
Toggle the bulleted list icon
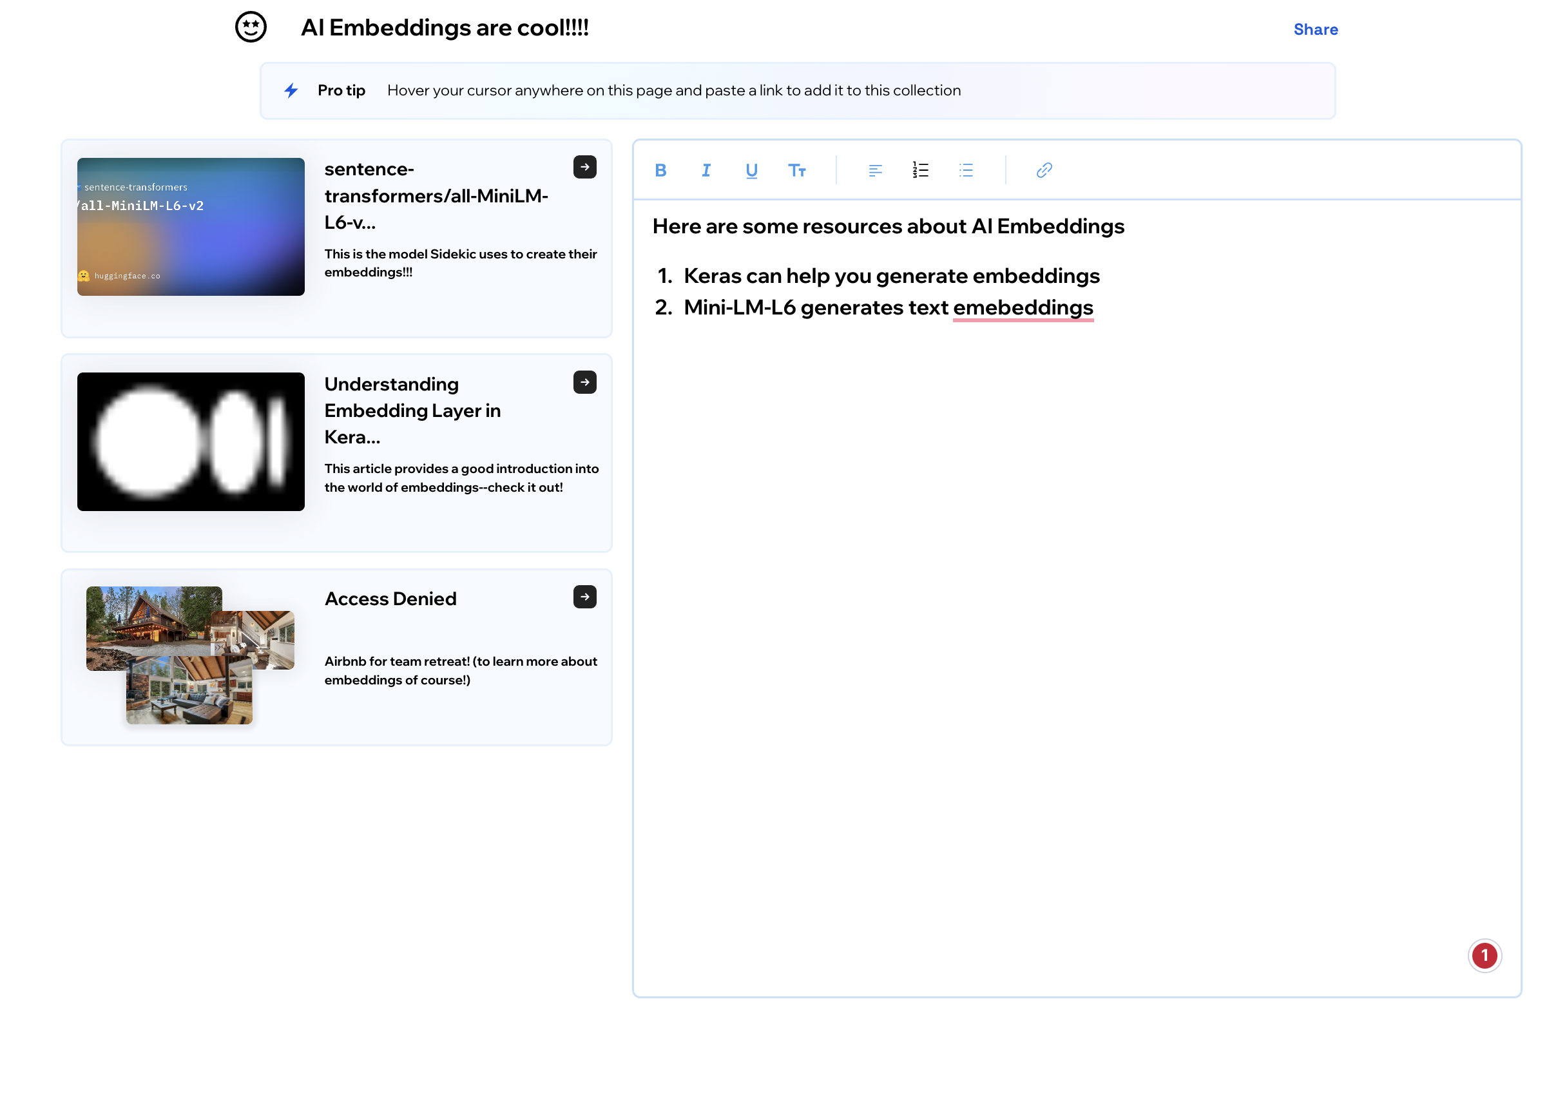coord(966,170)
